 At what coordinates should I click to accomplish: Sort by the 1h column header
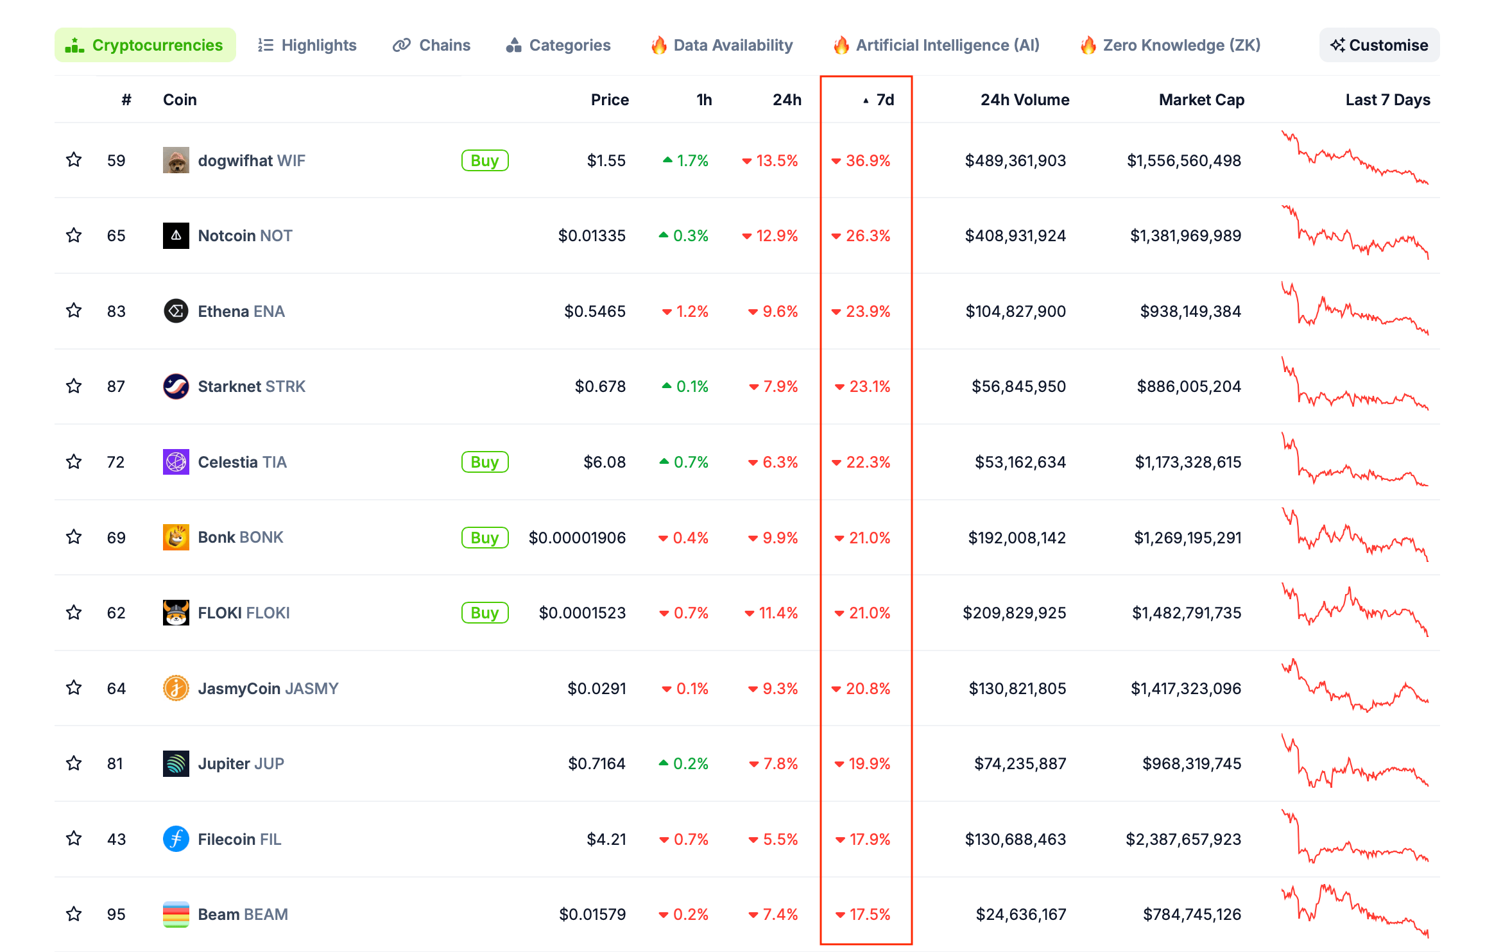tap(704, 99)
